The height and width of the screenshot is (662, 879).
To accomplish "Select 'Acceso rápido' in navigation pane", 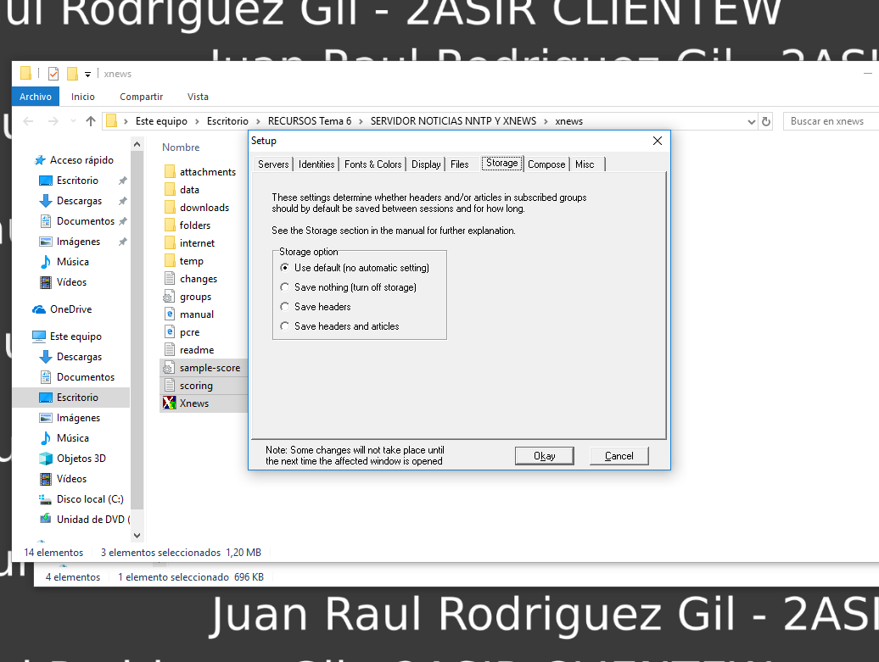I will (81, 160).
